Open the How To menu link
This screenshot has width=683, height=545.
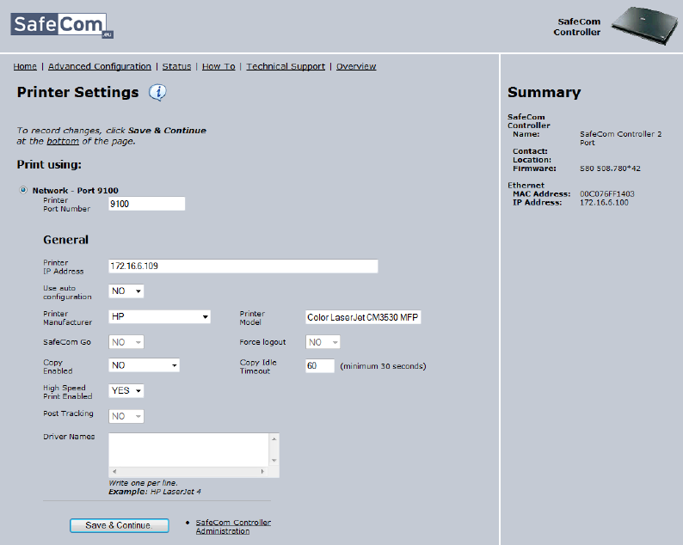[x=218, y=66]
